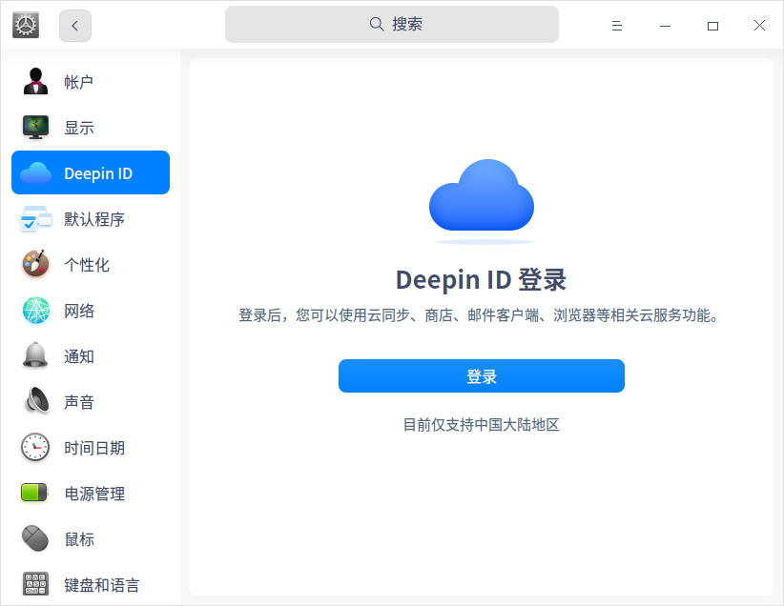Click the description text starting with 登录后
784x606 pixels.
479,315
